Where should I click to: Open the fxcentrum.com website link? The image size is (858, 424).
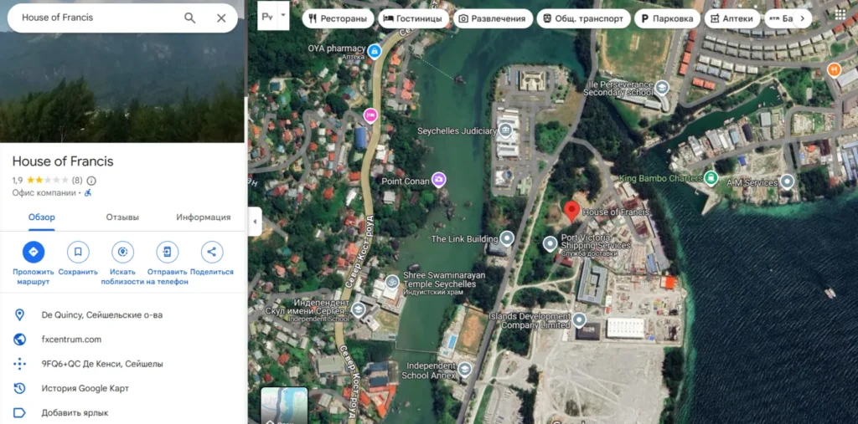(71, 340)
